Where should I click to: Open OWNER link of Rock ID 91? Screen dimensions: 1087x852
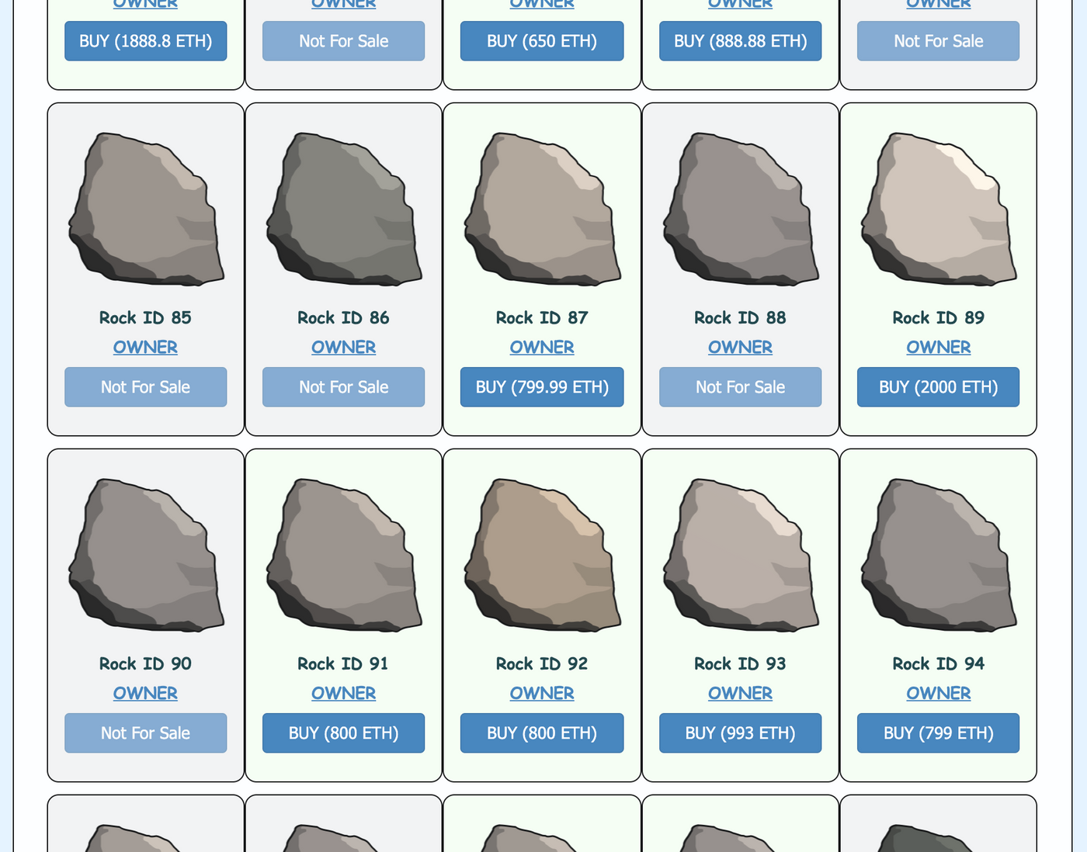[x=343, y=694]
